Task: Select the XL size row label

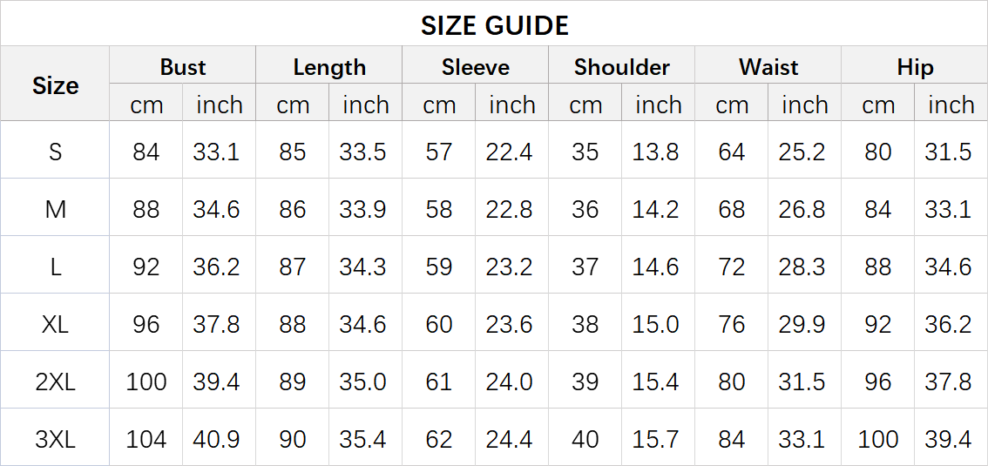Action: tap(55, 324)
